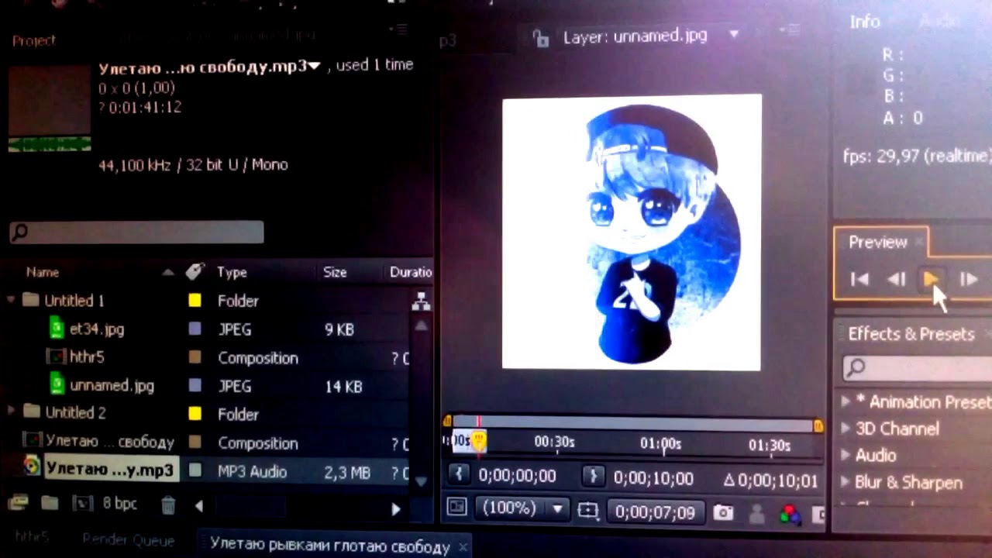Click the audio file icon of Улетаю ...у.mp3
The image size is (992, 558).
coord(31,467)
